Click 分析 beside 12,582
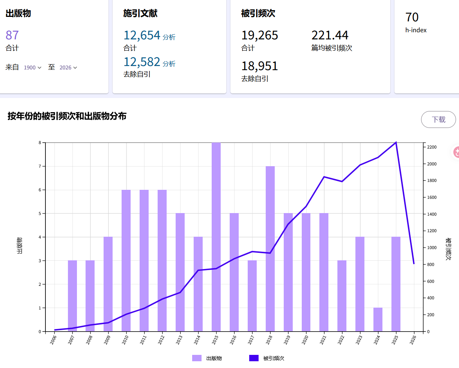The height and width of the screenshot is (368, 459). (x=169, y=64)
